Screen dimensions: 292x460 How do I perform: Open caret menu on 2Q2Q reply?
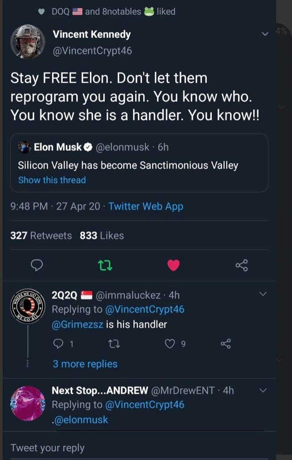(x=263, y=294)
